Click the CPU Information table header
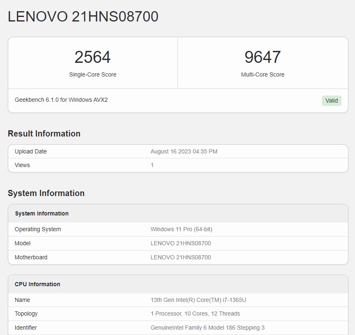Screen dimensions: 355x335 pos(38,284)
